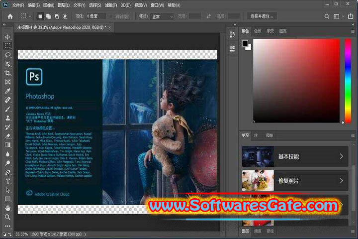Switch to the 调整 adjustments tab
Screen dimensions: 358x239
pos(269,135)
